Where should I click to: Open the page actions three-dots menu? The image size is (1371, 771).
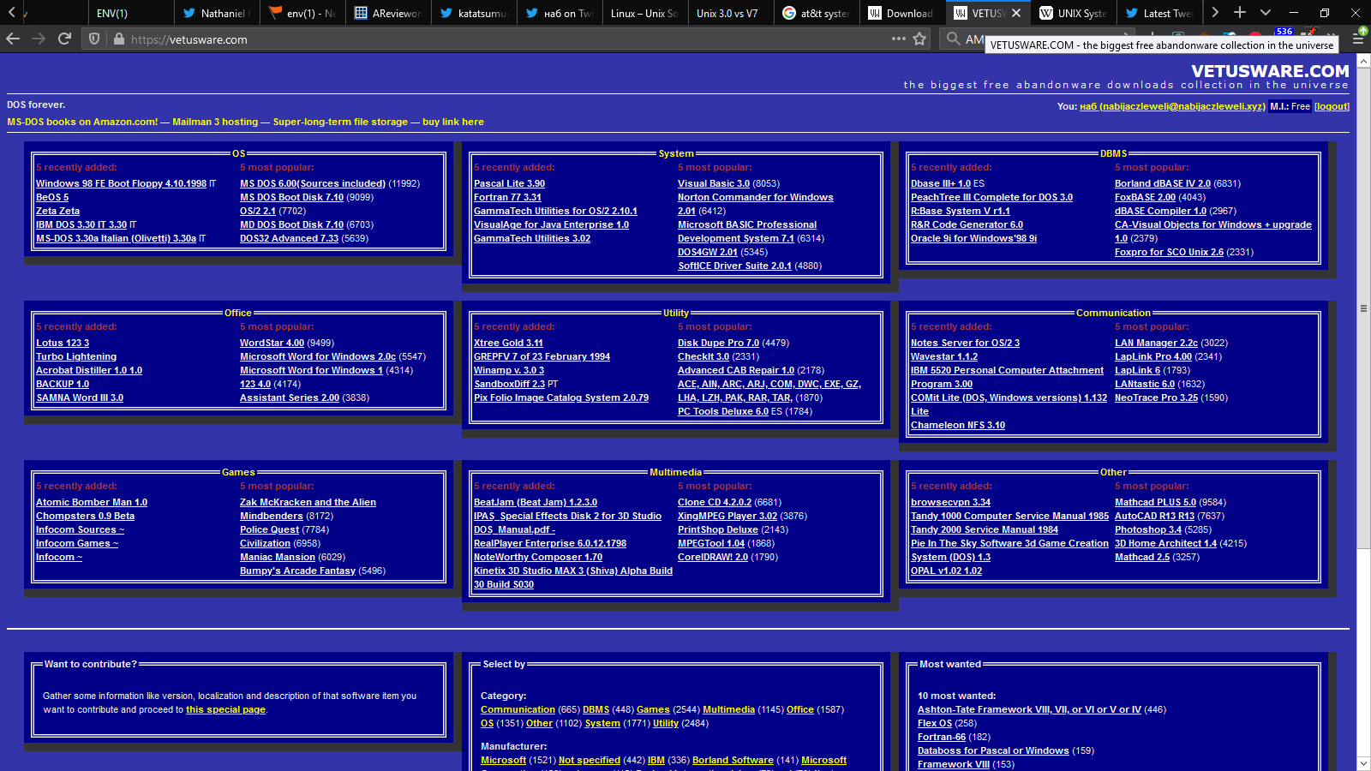898,39
